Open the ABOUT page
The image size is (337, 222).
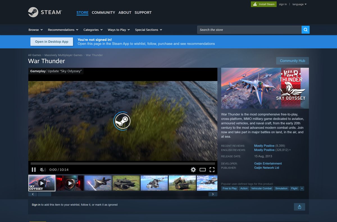[x=125, y=12]
